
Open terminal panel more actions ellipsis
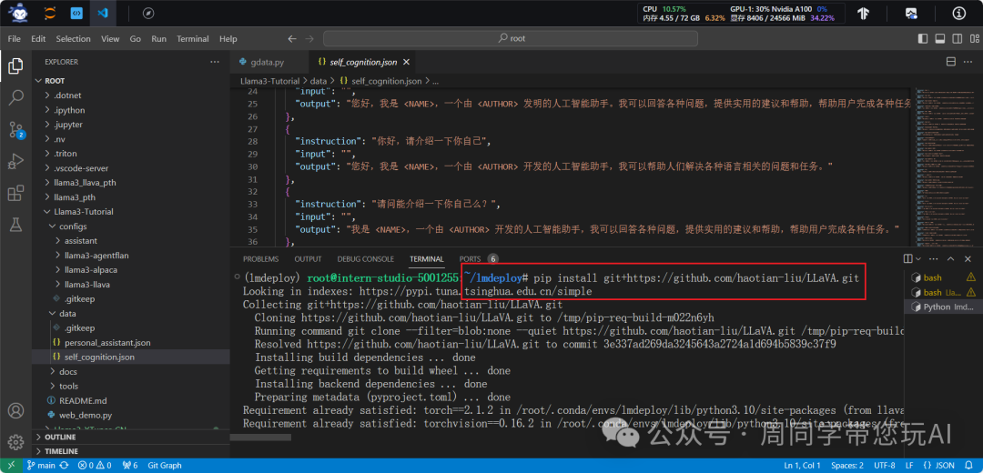pos(936,258)
